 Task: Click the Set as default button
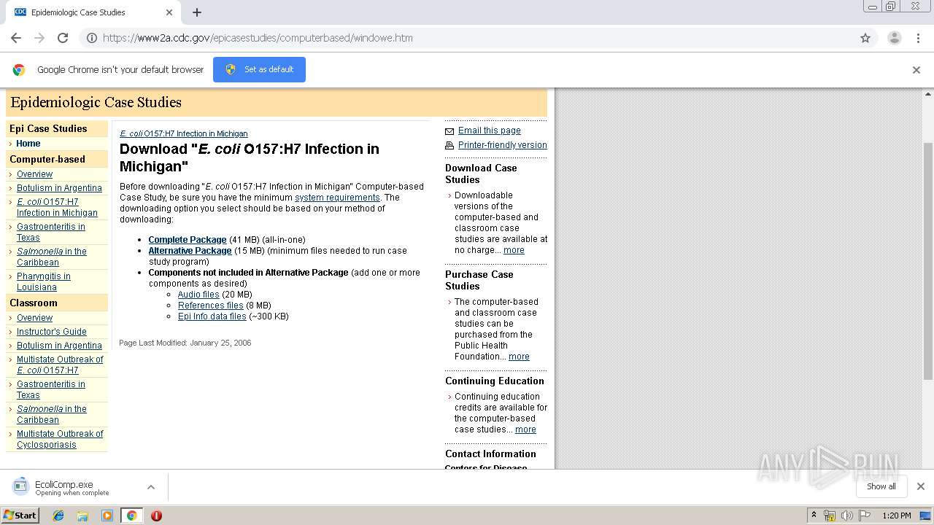pos(259,69)
